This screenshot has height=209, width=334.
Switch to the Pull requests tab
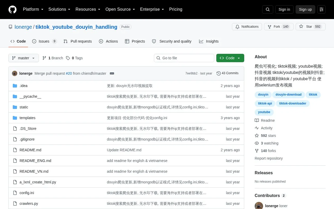(x=77, y=41)
